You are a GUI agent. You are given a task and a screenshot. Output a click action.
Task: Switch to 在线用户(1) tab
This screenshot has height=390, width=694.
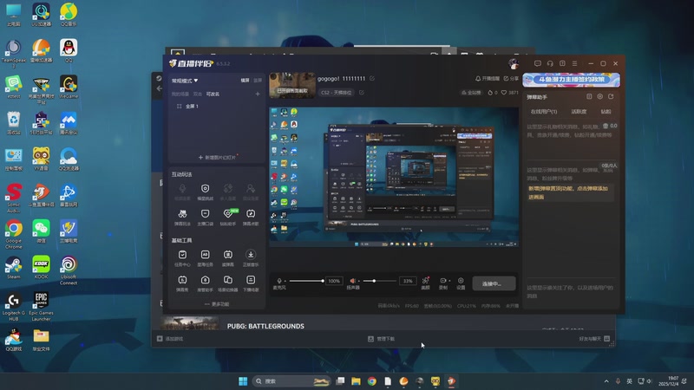coord(544,112)
